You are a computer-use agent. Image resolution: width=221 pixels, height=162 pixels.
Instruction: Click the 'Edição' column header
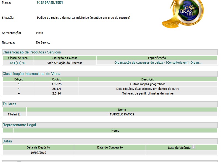[19, 79]
